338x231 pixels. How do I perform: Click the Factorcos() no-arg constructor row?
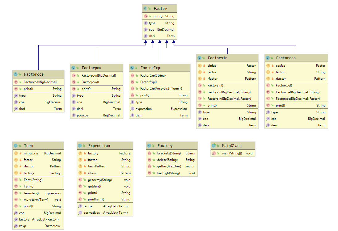click(296, 85)
